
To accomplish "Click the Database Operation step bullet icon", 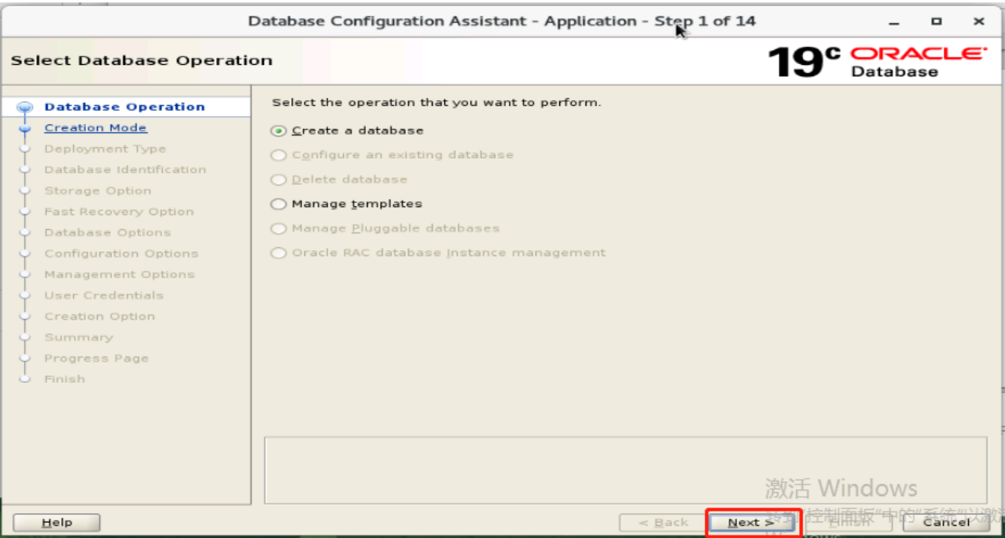I will pyautogui.click(x=25, y=107).
